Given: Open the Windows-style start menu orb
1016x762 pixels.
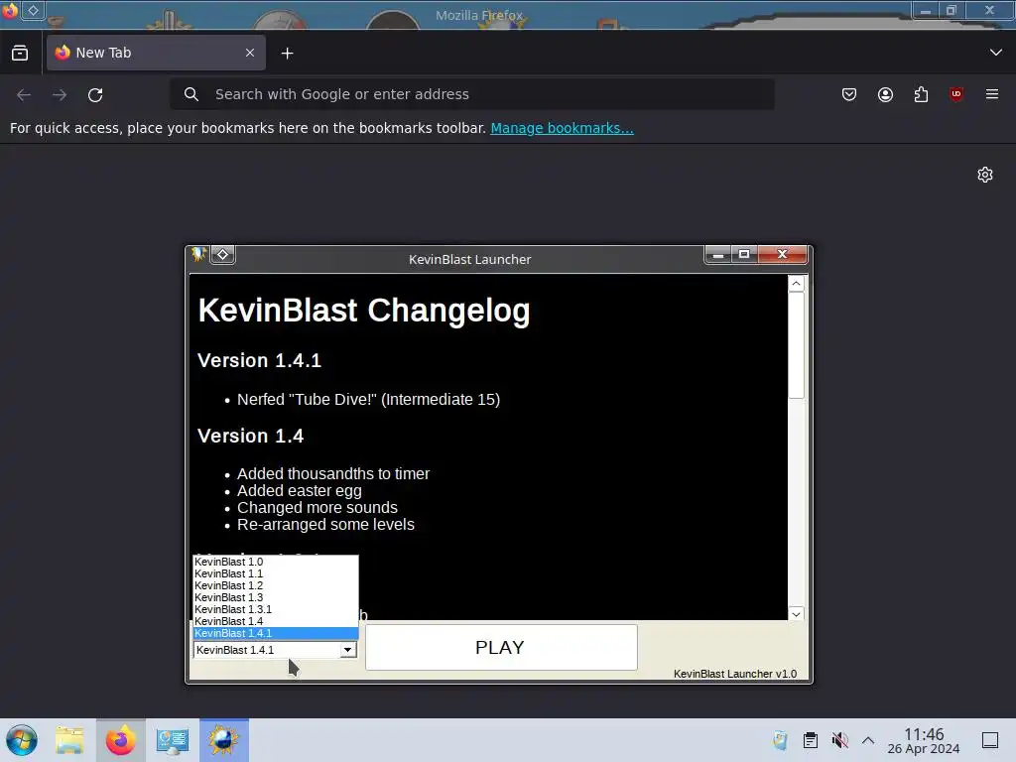Looking at the screenshot, I should (x=22, y=740).
